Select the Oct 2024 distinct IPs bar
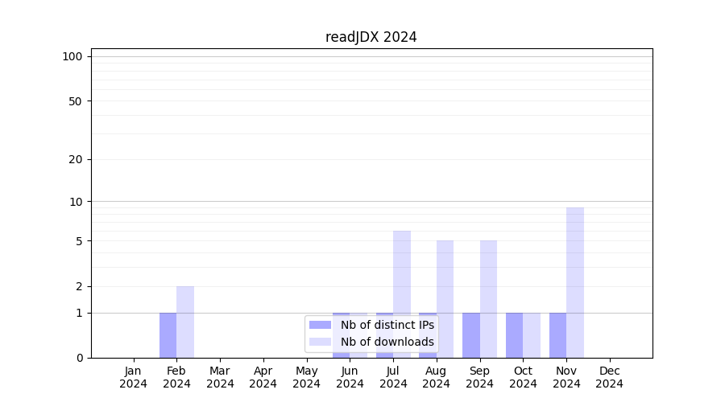Screen dimensions: 725x402 tap(514, 335)
